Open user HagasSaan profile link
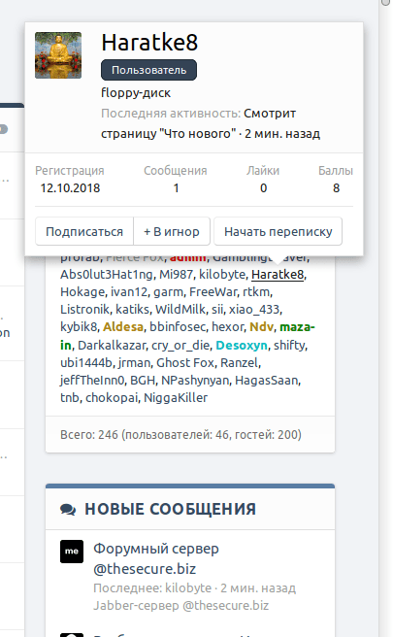The width and height of the screenshot is (393, 637). point(266,381)
